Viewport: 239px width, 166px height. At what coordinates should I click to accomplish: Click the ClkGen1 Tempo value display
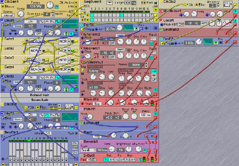coord(33,7)
